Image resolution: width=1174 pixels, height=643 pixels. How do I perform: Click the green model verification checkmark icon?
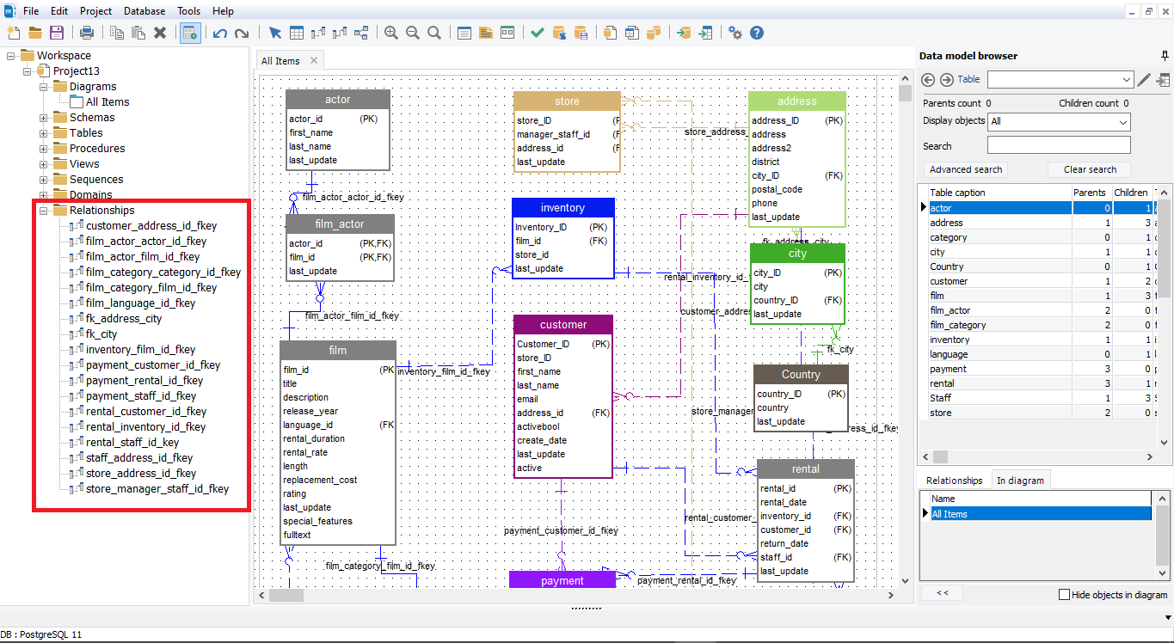pos(537,32)
